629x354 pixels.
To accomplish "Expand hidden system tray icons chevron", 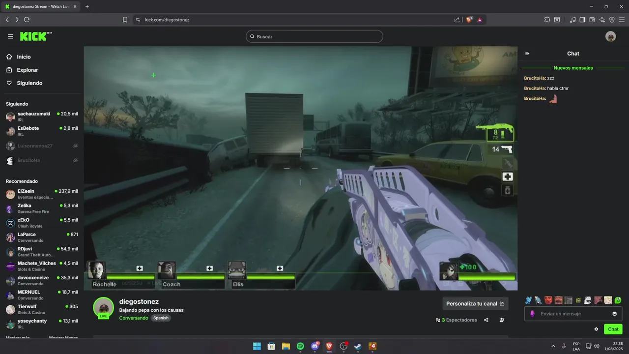I will [553, 346].
